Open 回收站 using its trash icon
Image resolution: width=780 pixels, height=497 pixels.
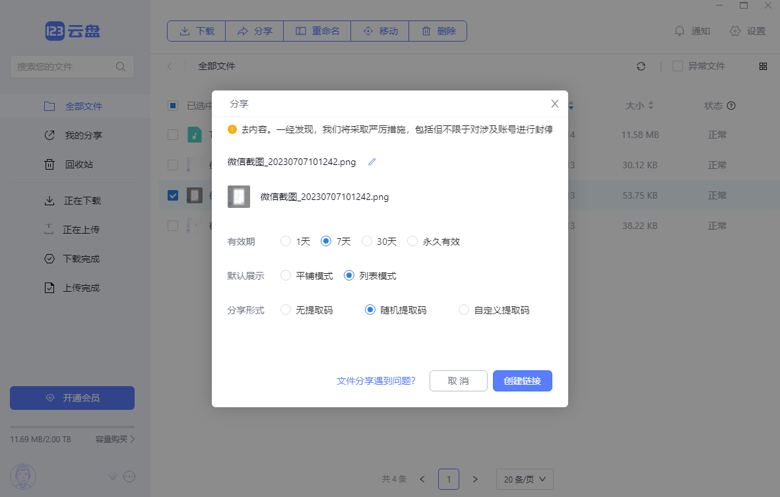[x=49, y=164]
